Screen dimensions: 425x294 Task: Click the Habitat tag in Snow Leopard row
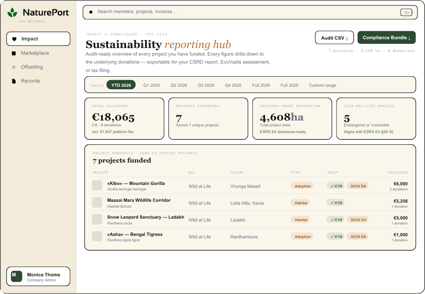pos(300,219)
